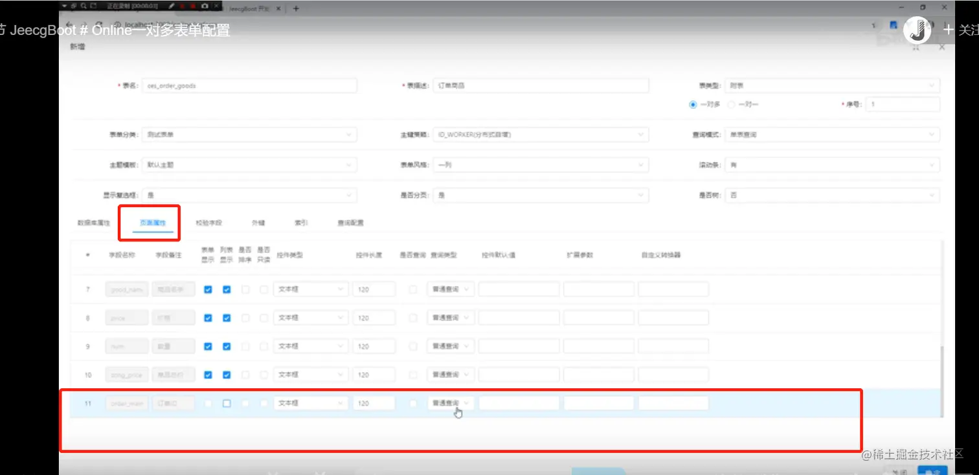Uncheck 表单显示 in row 8 price
Viewport: 979px width, 475px height.
click(x=208, y=318)
